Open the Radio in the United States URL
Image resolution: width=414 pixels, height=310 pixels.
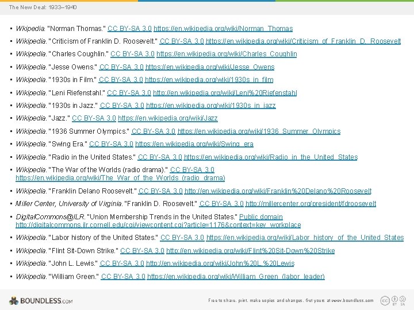coord(271,157)
